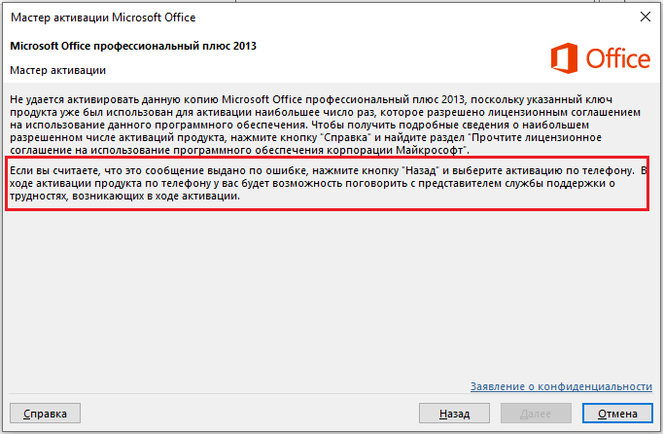Viewport: 663px width, 434px height.
Task: Cancel the wizard with the Отмена button
Action: click(x=617, y=414)
